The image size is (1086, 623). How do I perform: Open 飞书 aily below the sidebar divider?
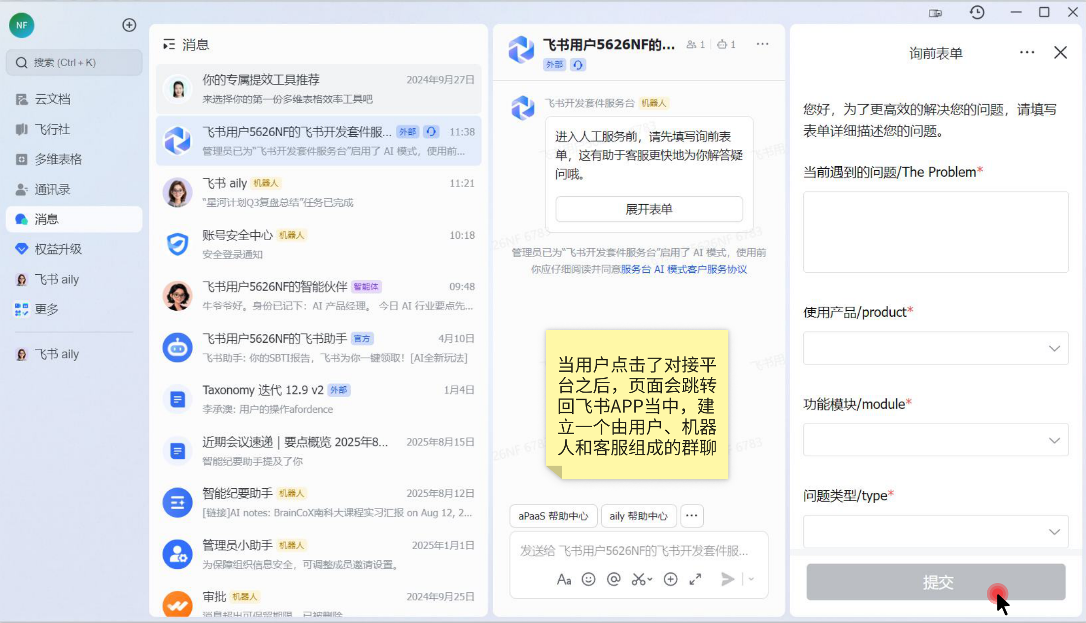[74, 354]
